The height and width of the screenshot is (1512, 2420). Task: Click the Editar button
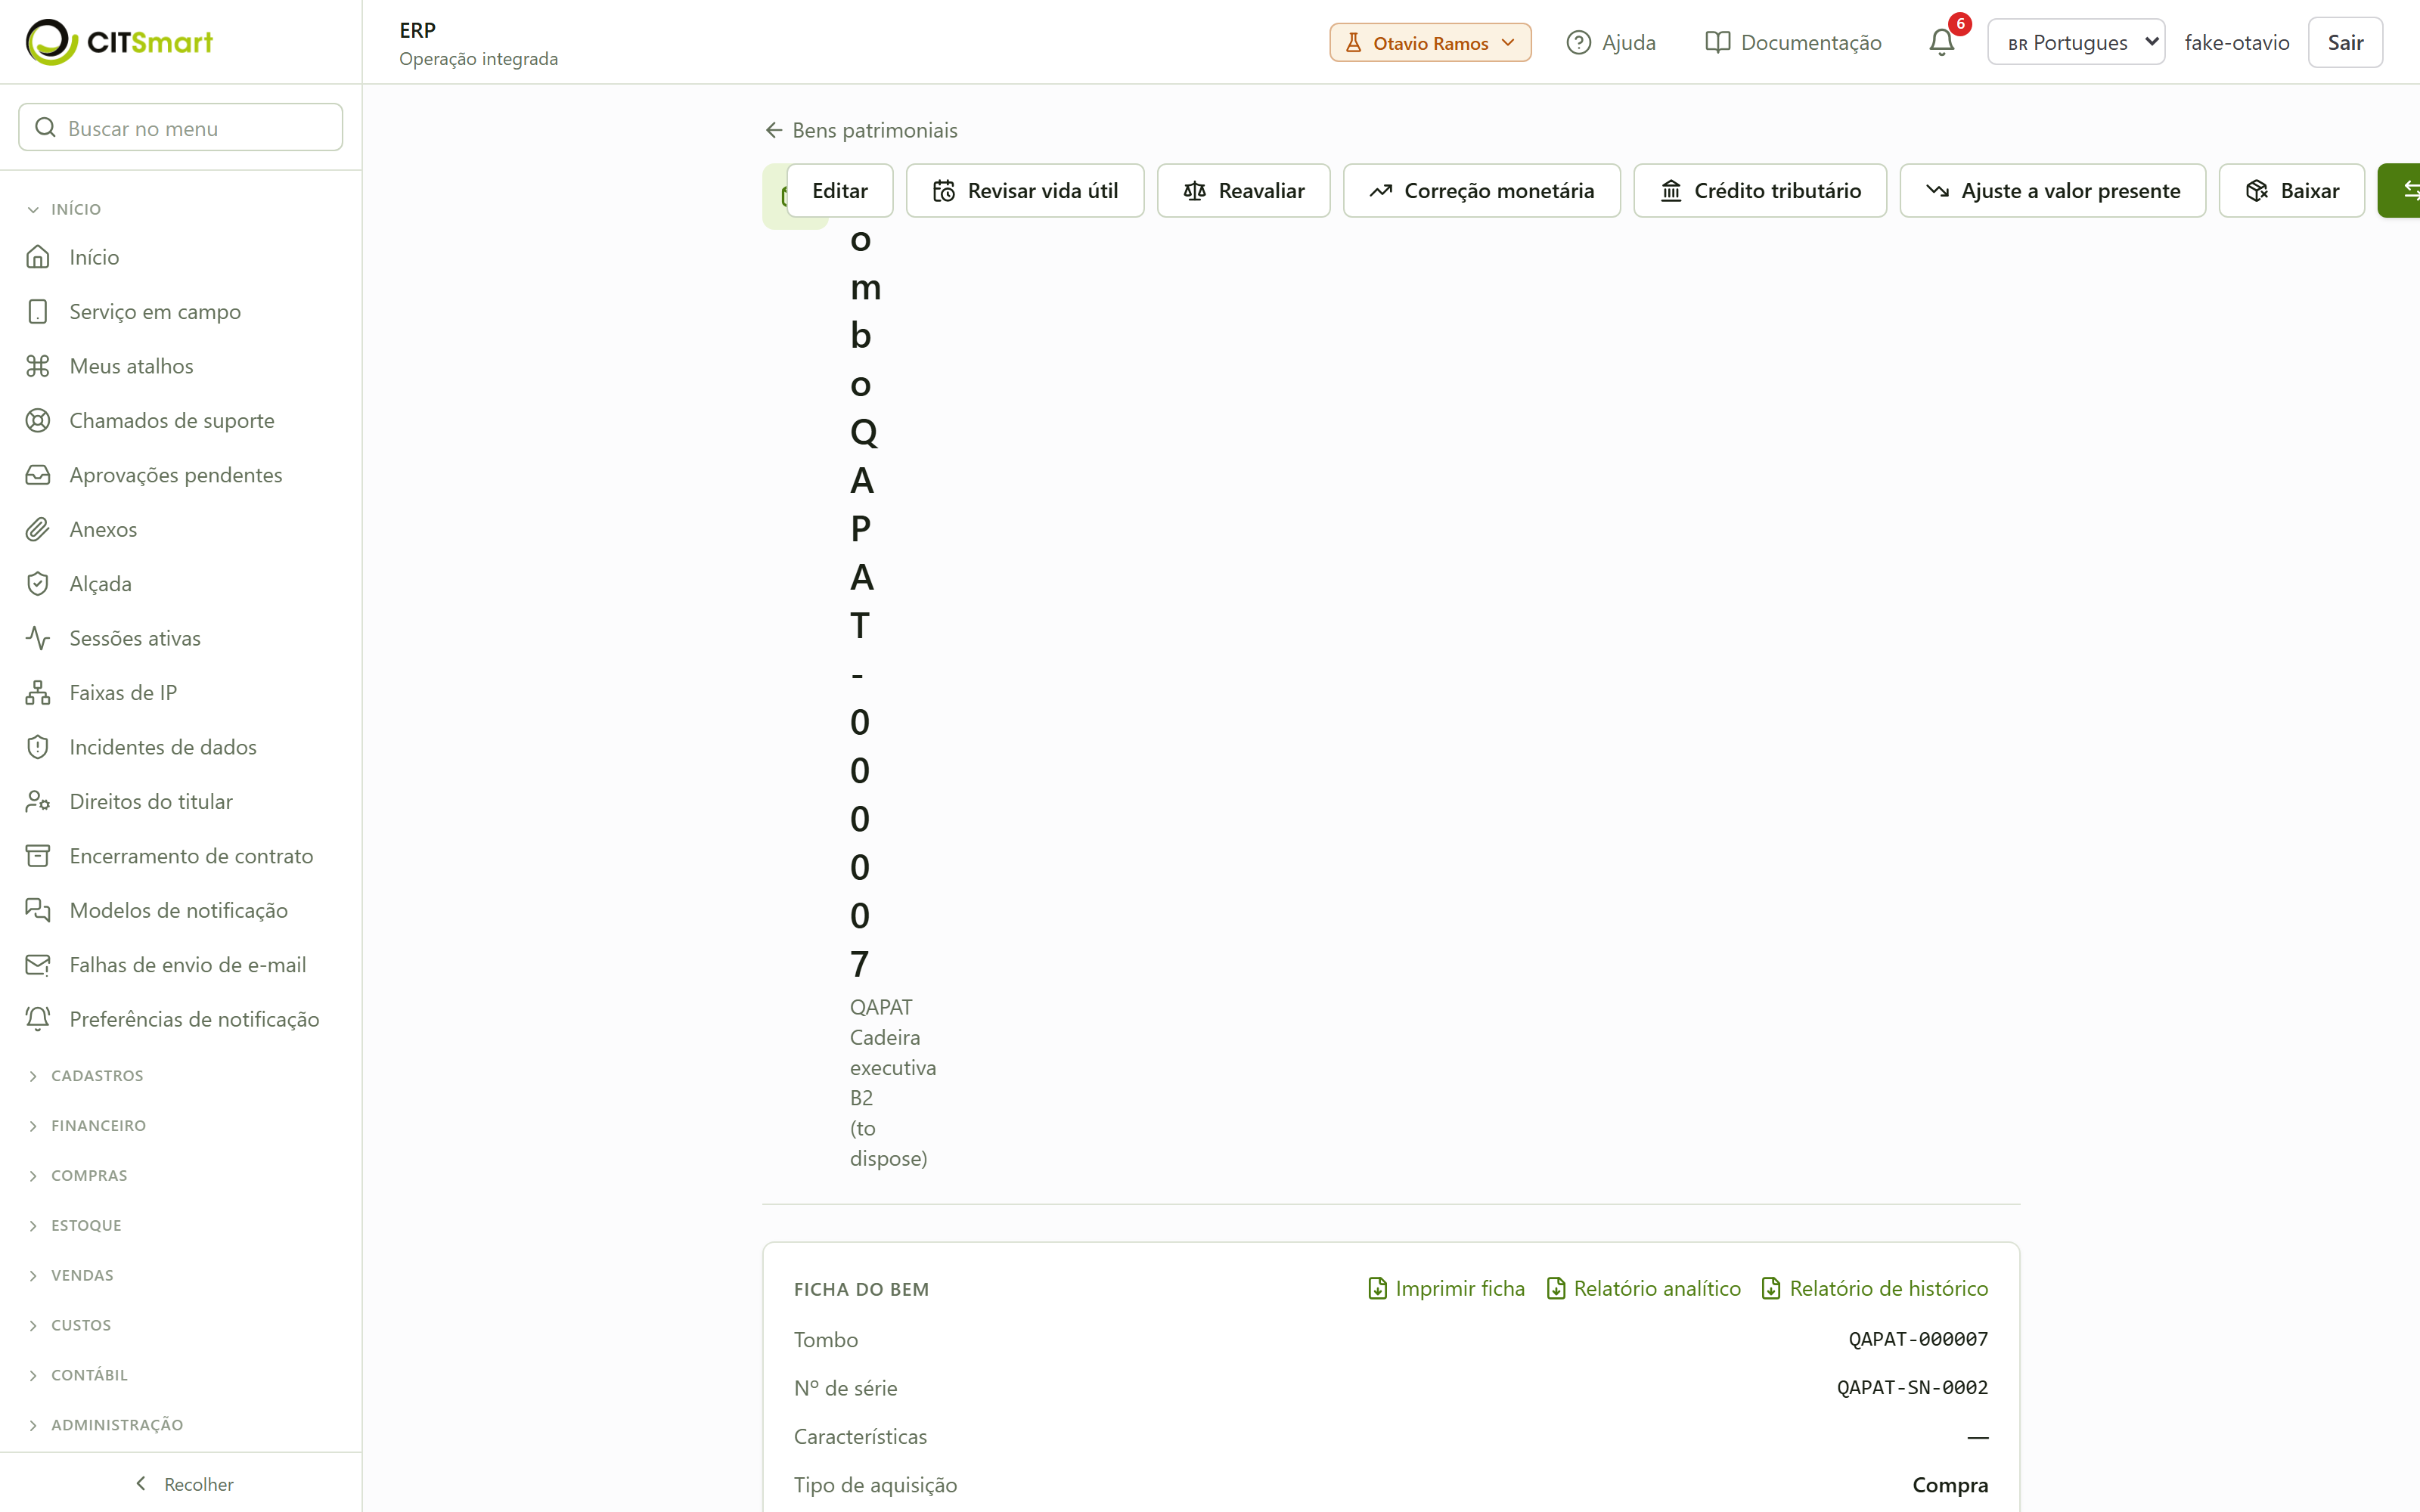coord(839,190)
